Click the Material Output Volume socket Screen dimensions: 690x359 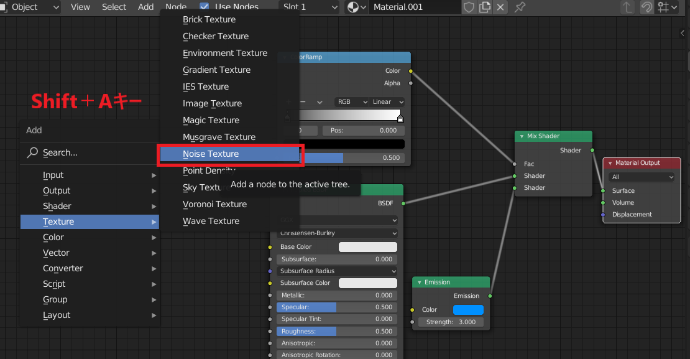[603, 203]
